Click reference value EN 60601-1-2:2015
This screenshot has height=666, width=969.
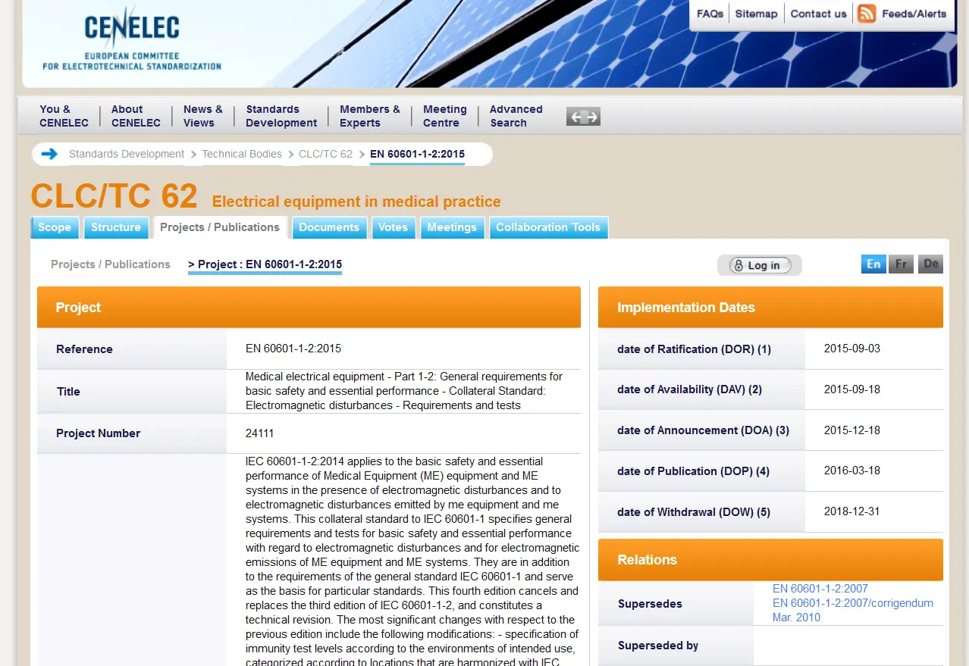coord(293,349)
